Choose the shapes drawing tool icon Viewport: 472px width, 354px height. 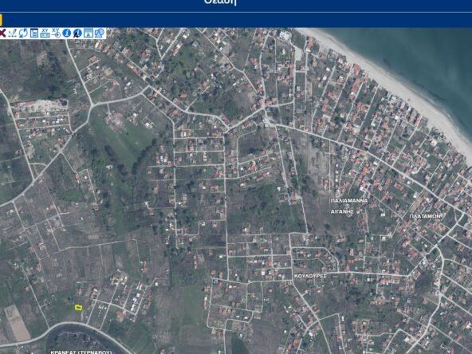pos(100,33)
